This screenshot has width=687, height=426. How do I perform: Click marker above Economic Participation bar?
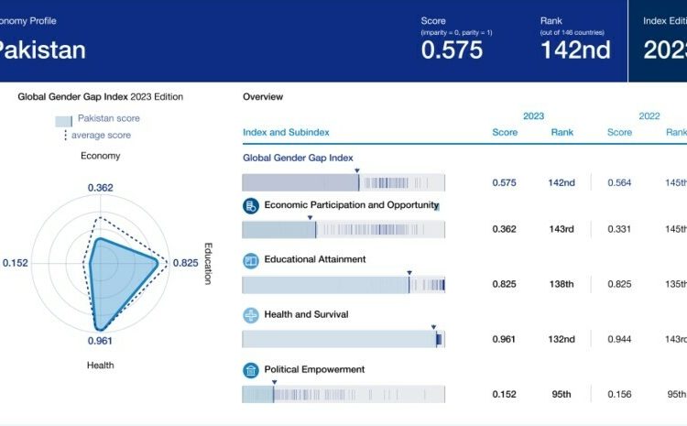pos(311,217)
